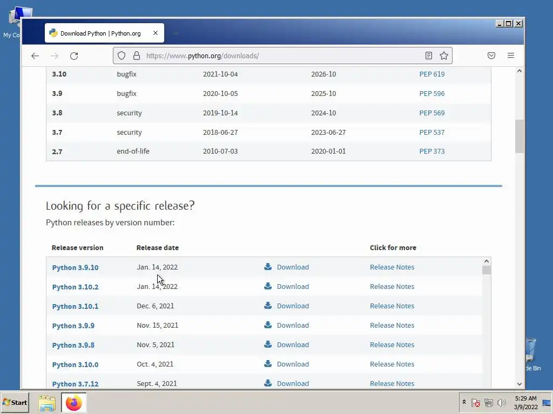Open the PEP 619 link
This screenshot has width=553, height=414.
click(x=431, y=74)
